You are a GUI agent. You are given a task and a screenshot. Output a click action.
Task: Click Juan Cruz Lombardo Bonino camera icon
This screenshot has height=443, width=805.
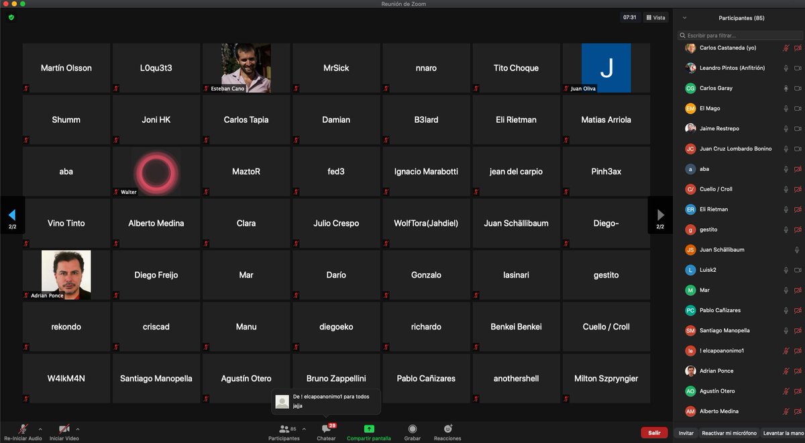[798, 148]
